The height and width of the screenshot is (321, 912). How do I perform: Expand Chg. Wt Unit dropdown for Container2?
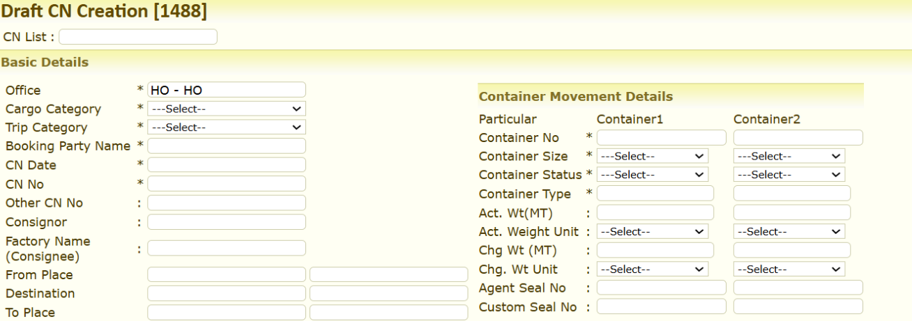[789, 269]
